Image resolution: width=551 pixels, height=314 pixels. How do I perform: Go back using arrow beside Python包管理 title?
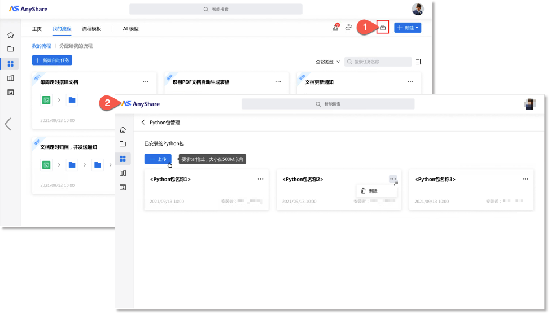coord(143,122)
